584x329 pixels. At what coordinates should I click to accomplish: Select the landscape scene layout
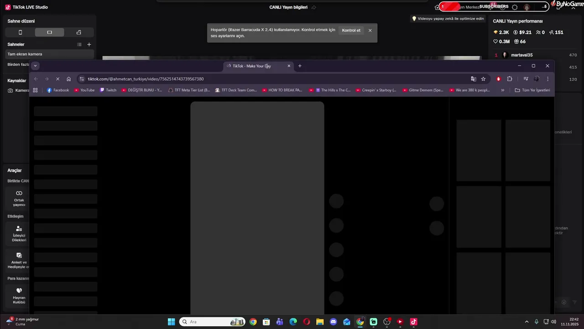[49, 32]
